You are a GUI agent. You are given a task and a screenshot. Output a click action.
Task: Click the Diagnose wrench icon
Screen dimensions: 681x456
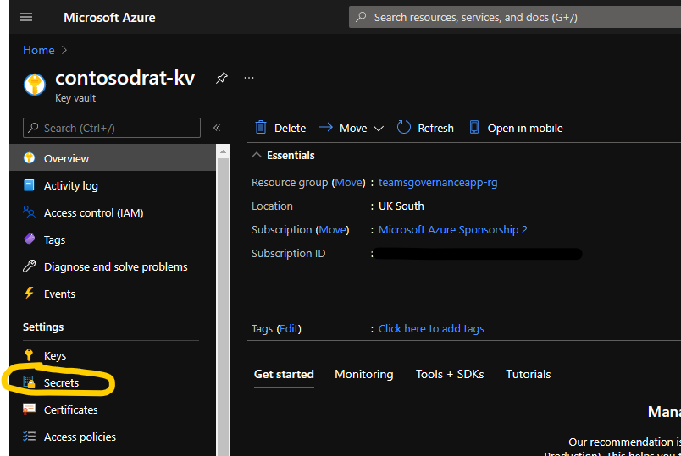click(x=29, y=266)
